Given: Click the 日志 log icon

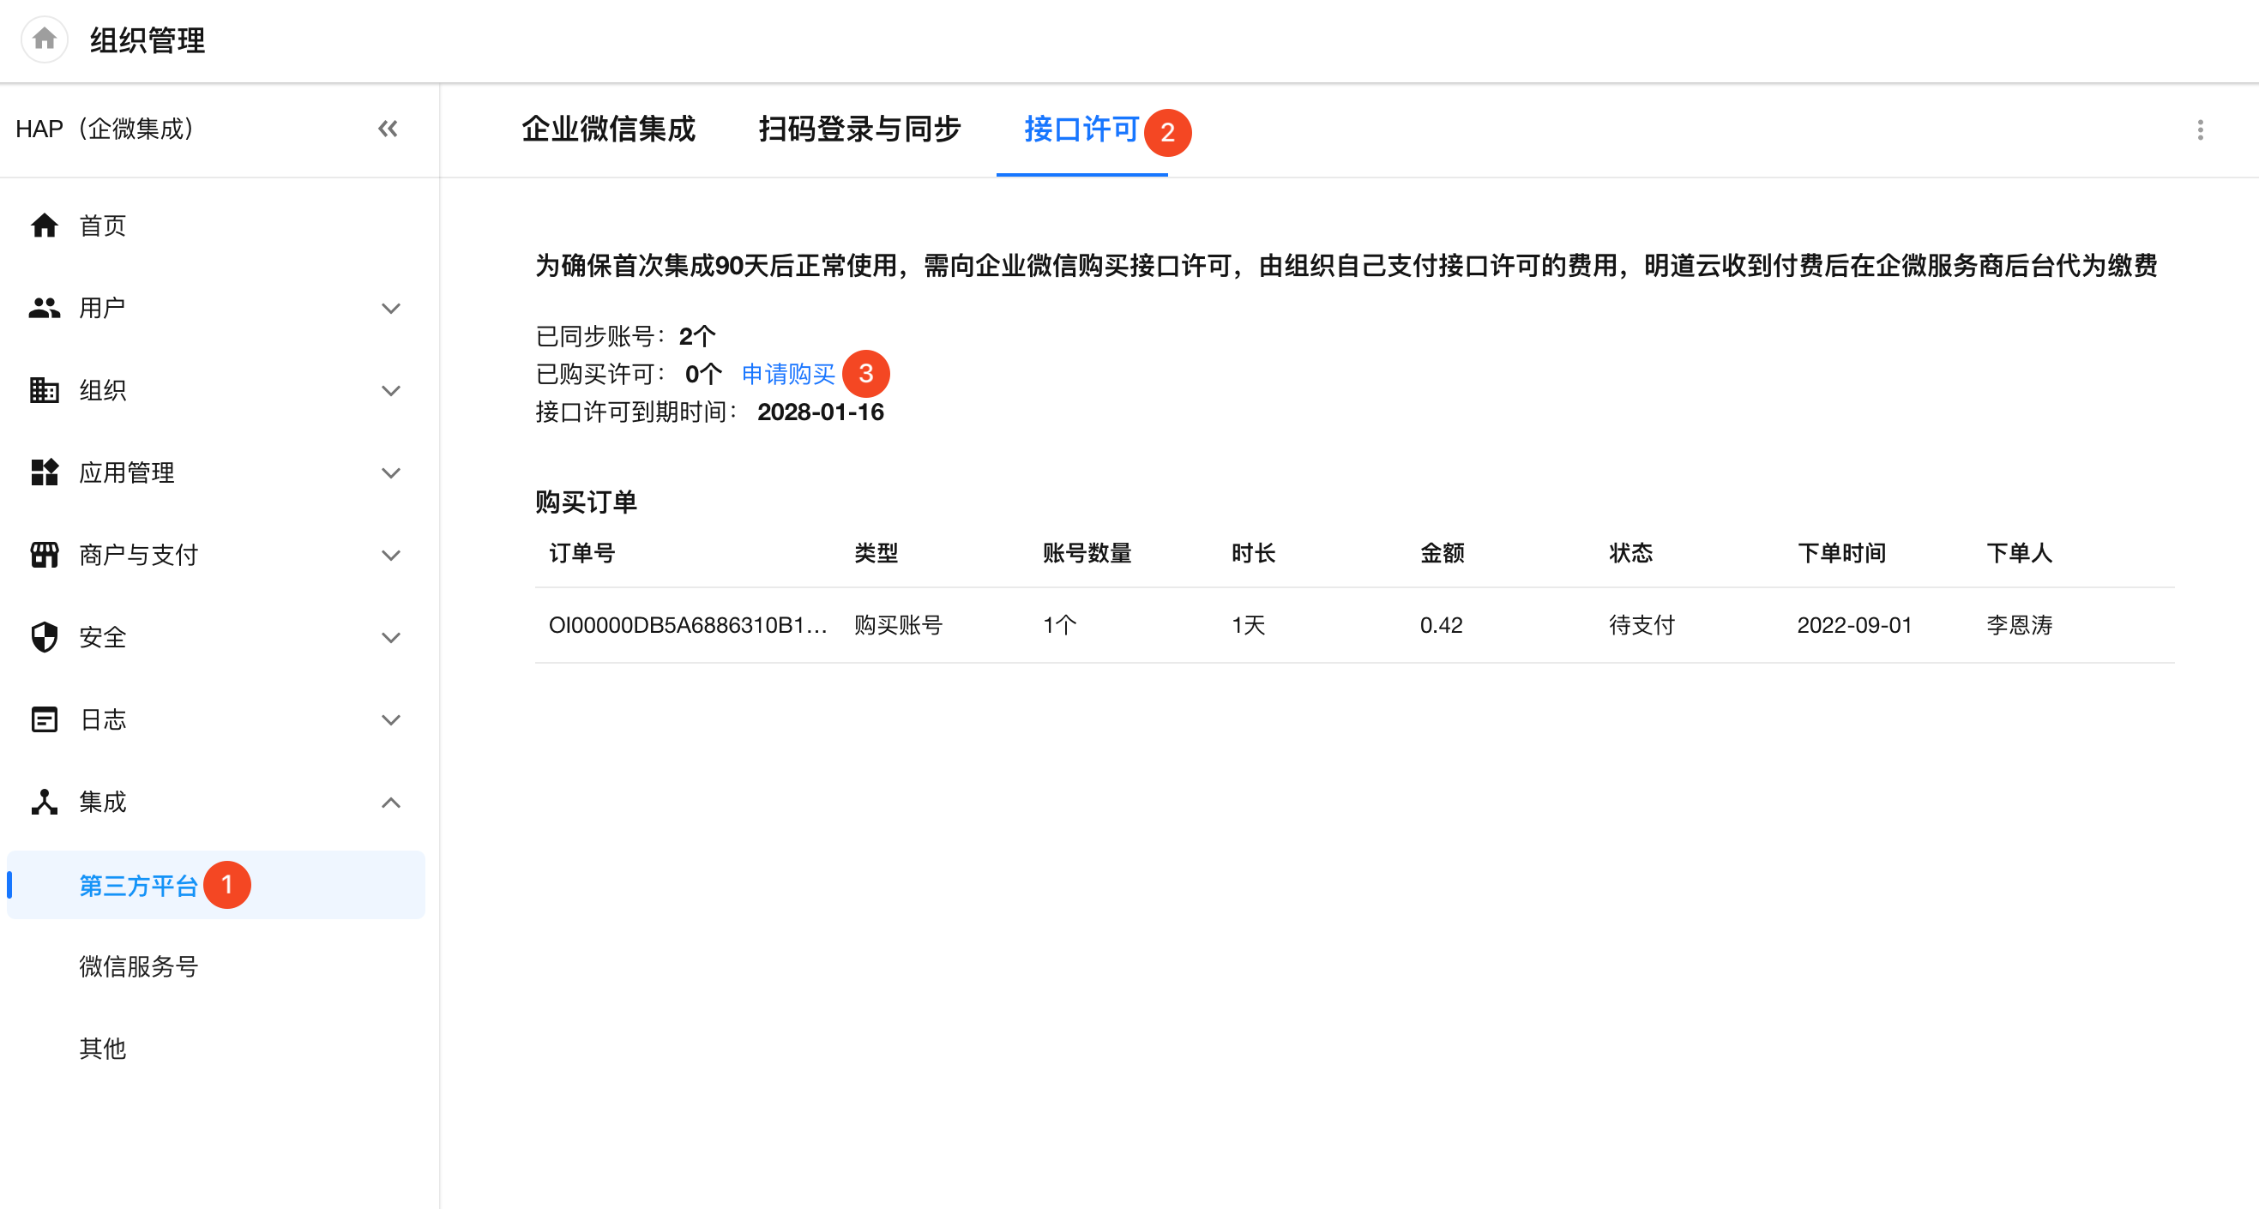Looking at the screenshot, I should tap(44, 719).
